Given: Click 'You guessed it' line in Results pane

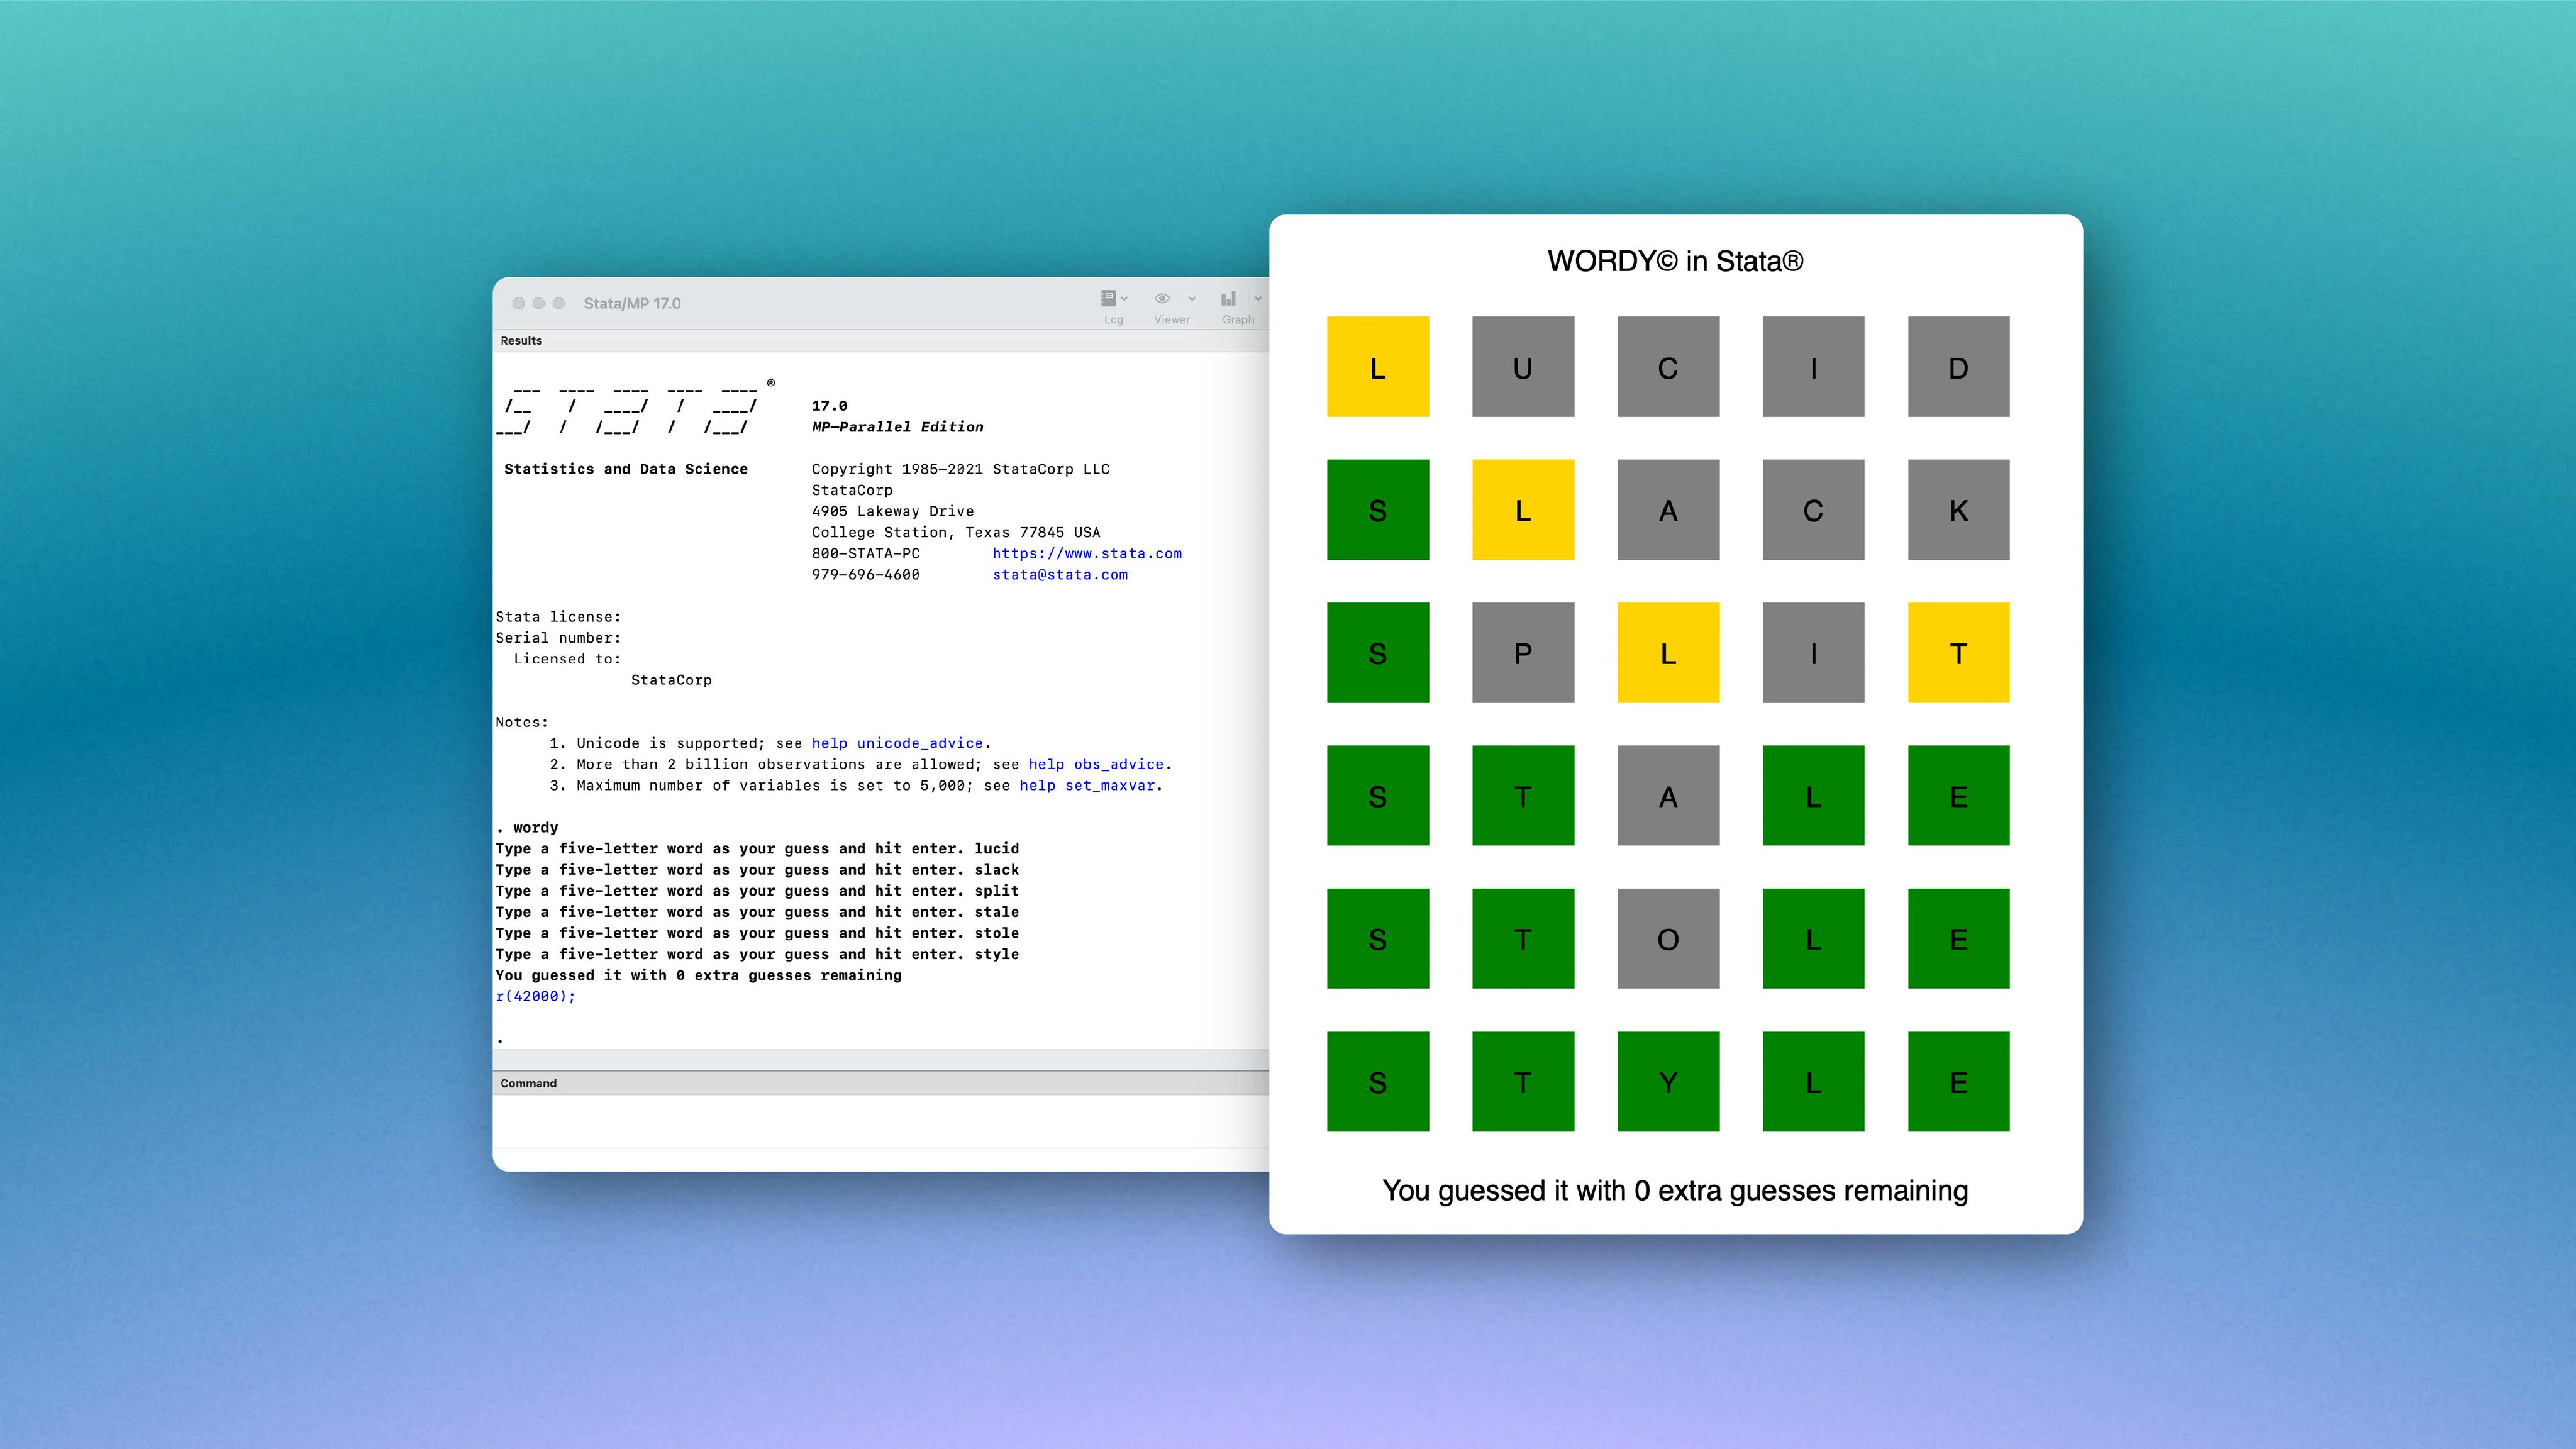Looking at the screenshot, I should [698, 975].
